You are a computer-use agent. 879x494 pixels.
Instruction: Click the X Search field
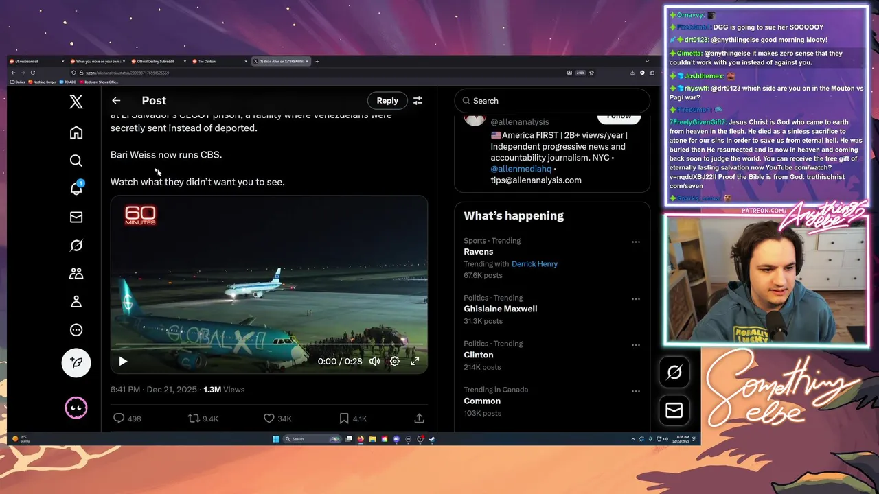552,101
